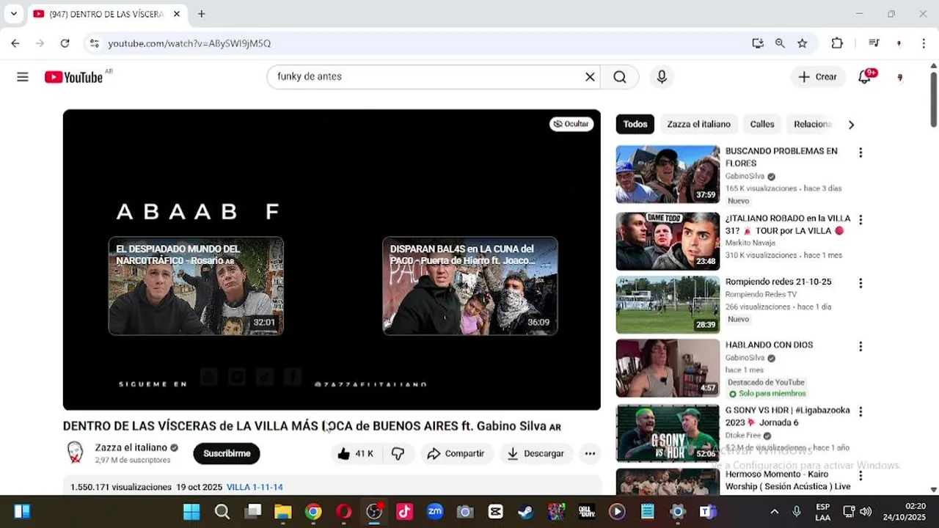Open options for Rompiendo redes 21-10-25
This screenshot has width=939, height=528.
click(861, 283)
